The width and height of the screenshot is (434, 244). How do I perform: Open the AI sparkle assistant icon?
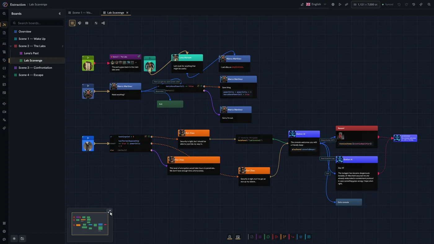[421, 5]
